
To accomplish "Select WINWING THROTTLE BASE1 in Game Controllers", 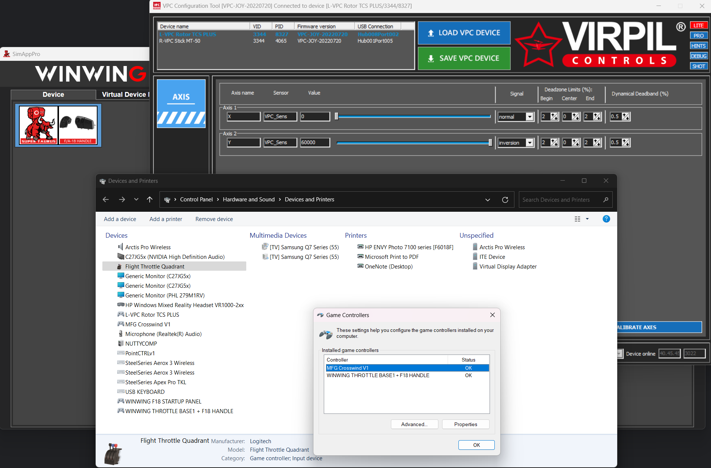I will 406,376.
